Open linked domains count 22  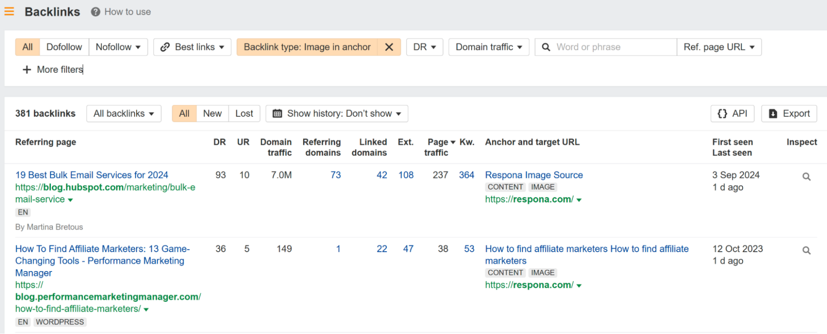[382, 249]
